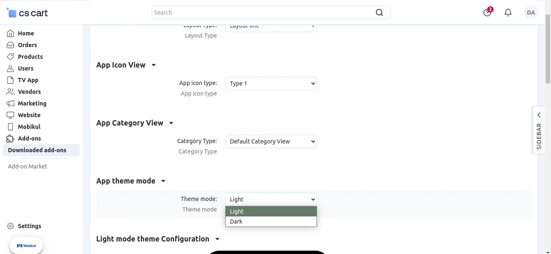Image resolution: width=551 pixels, height=254 pixels.
Task: Click the Mobikul phone icon
Action: tap(10, 127)
